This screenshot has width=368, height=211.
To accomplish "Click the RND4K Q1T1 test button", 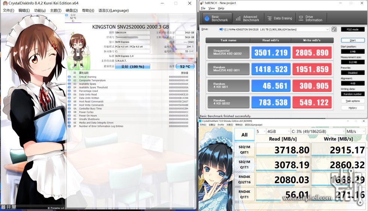I will pos(244,194).
